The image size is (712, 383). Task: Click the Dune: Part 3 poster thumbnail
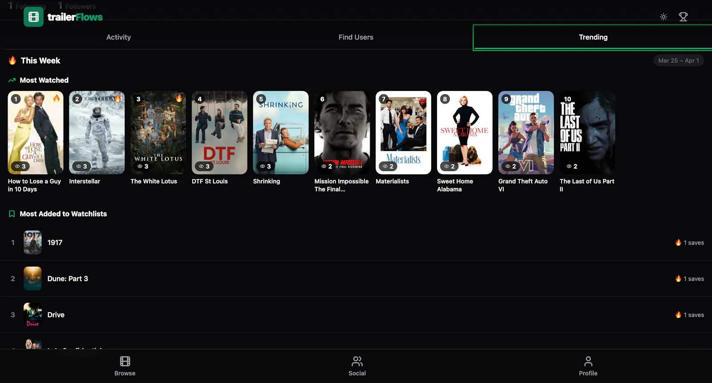[x=32, y=279]
